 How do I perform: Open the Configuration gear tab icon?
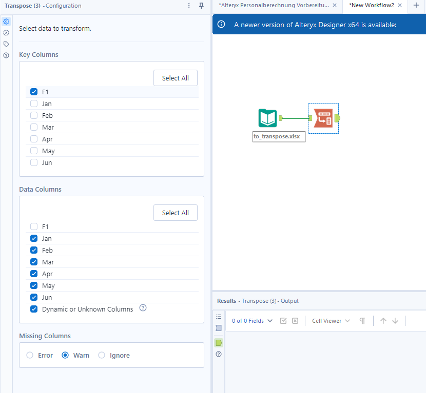coord(6,22)
